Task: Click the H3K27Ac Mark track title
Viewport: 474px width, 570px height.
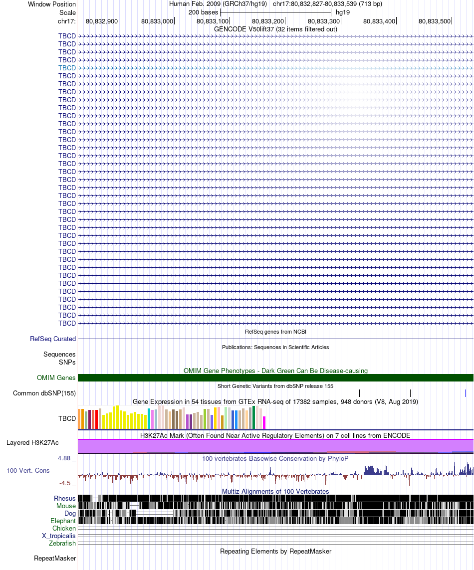Action: [x=275, y=435]
